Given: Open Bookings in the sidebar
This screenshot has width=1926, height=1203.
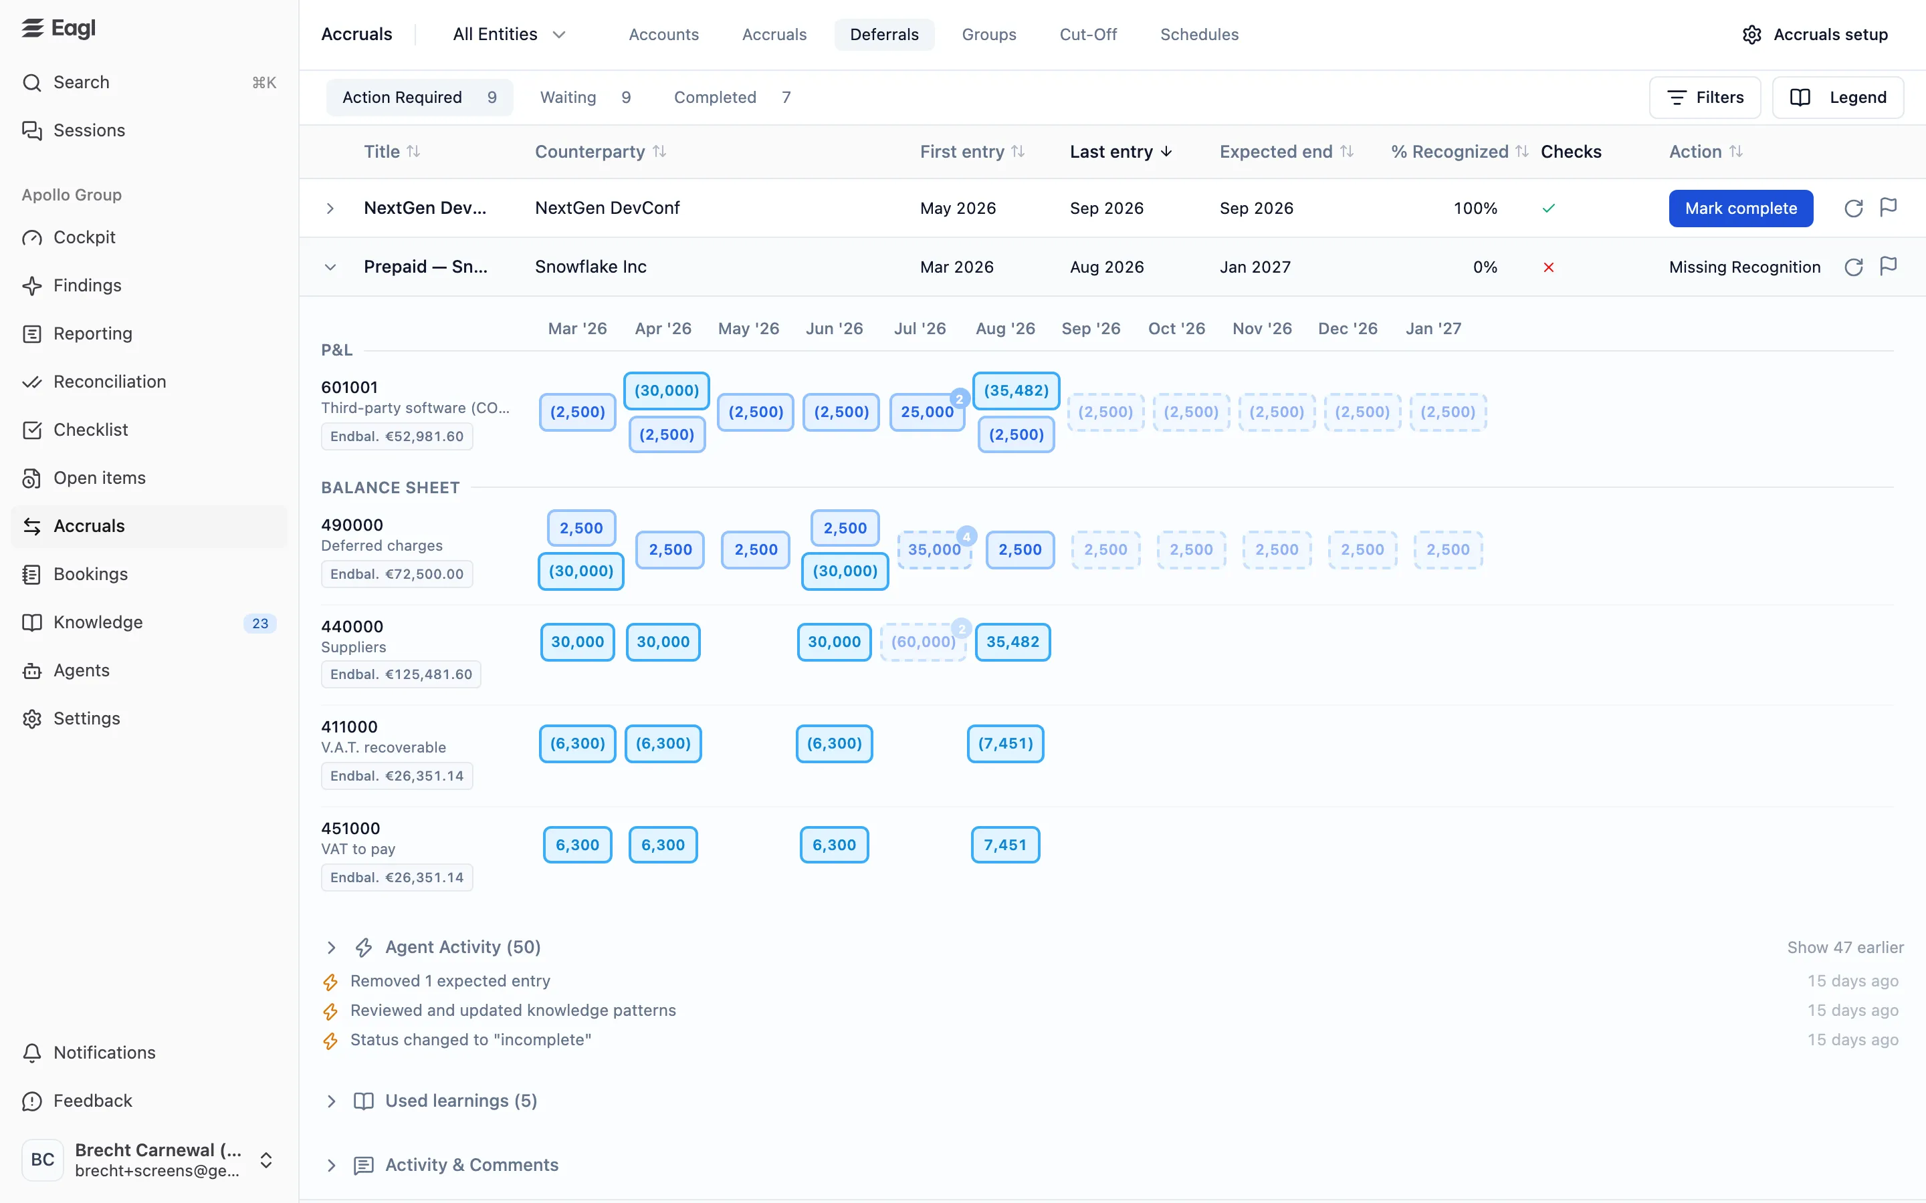Looking at the screenshot, I should (x=149, y=575).
